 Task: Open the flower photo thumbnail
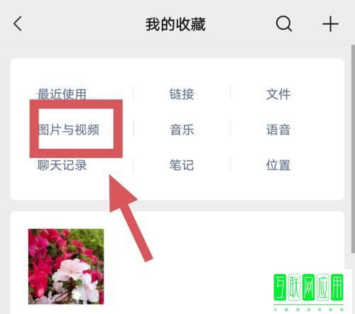pyautogui.click(x=66, y=267)
